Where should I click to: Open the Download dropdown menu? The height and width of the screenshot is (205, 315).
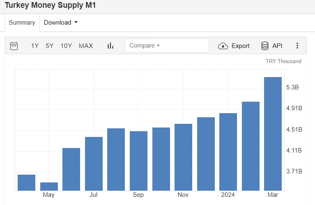[x=61, y=23]
